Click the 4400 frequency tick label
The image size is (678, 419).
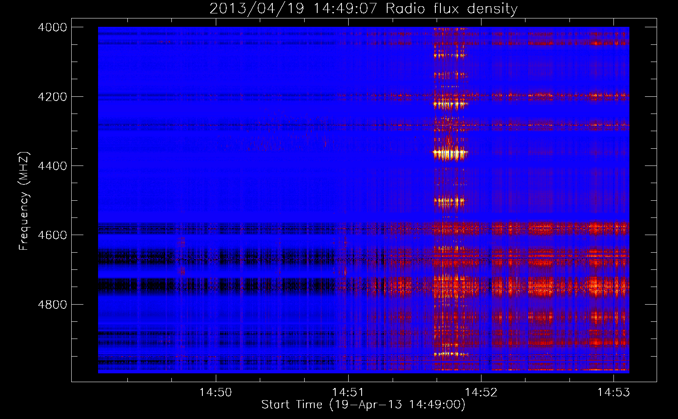pyautogui.click(x=52, y=166)
